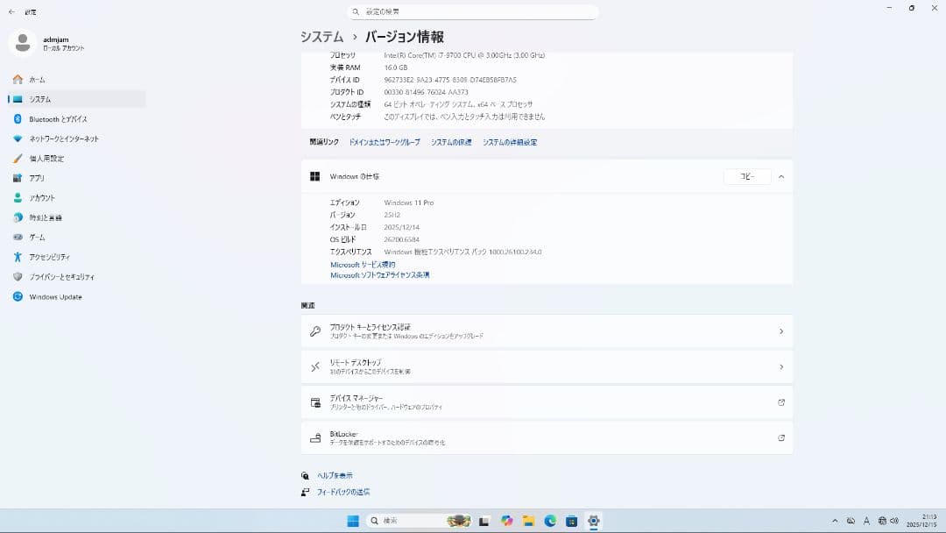This screenshot has height=533, width=946.
Task: Open デバイスマネージャー via its external link icon
Action: (x=780, y=402)
